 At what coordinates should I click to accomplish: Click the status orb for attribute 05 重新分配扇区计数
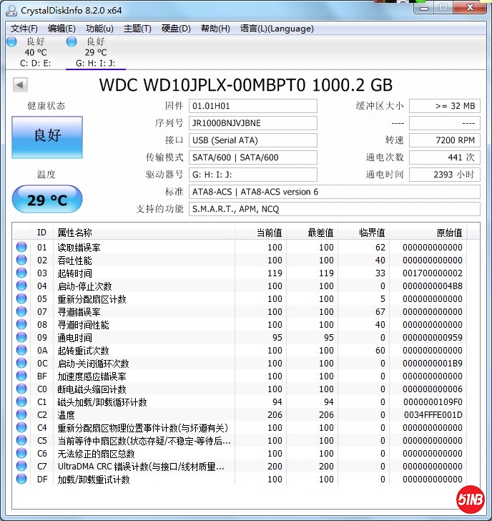[21, 299]
